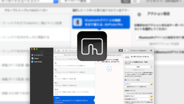Add a new action with the plus button

[109, 69]
